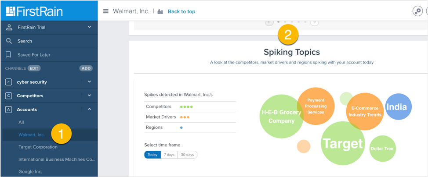Screen dimensions: 428x177
Task: Expand the FirstRain Trial dropdown chevron
Action: coord(89,27)
